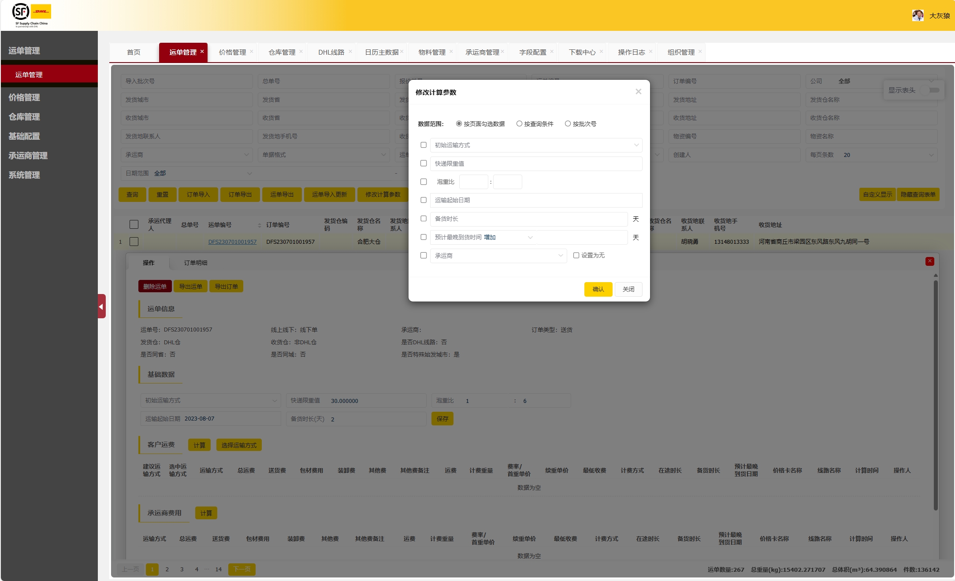Close the 物料管理 tab

tap(451, 52)
